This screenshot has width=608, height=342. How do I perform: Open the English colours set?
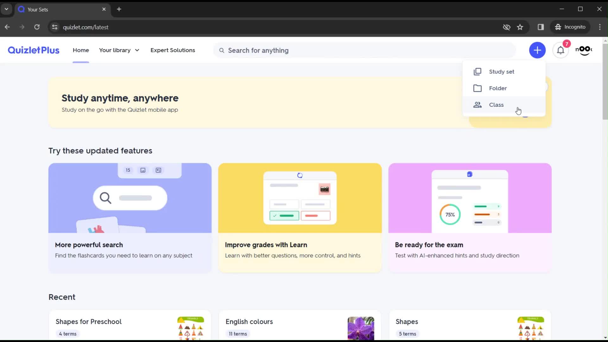(x=300, y=326)
